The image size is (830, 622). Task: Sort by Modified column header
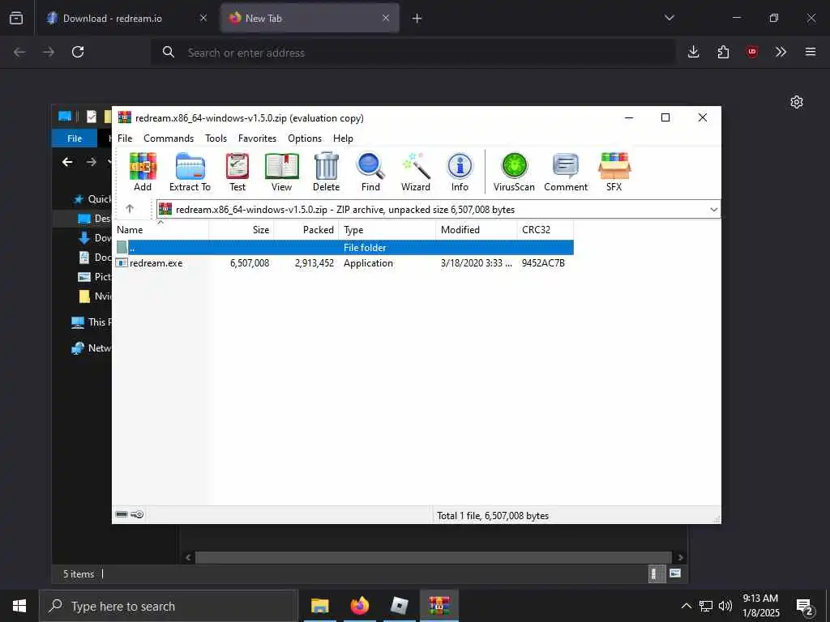[476, 229]
